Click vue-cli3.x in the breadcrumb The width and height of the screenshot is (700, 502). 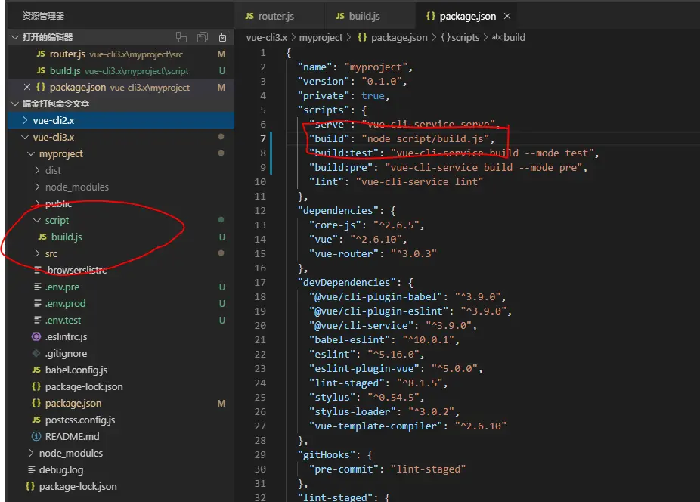tap(267, 38)
